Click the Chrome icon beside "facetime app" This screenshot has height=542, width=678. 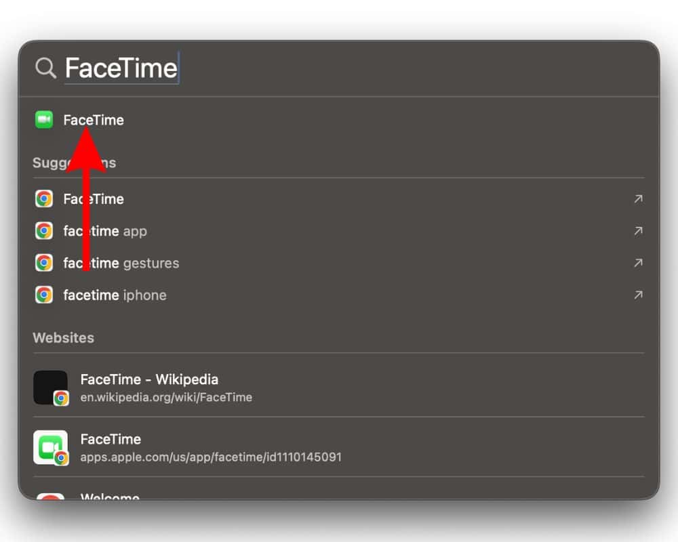pyautogui.click(x=44, y=231)
